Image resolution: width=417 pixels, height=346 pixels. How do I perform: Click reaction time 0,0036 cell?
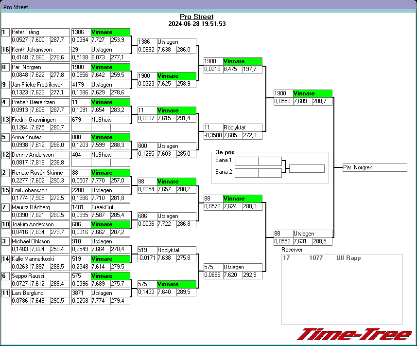click(147, 224)
